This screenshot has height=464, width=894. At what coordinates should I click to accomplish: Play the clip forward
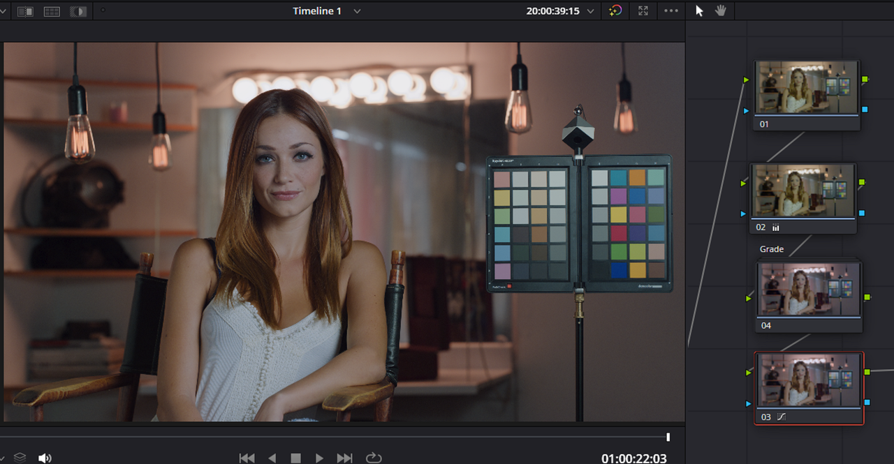click(x=319, y=458)
